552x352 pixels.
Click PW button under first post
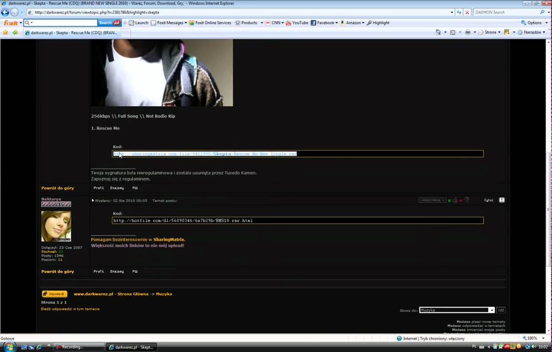point(135,188)
